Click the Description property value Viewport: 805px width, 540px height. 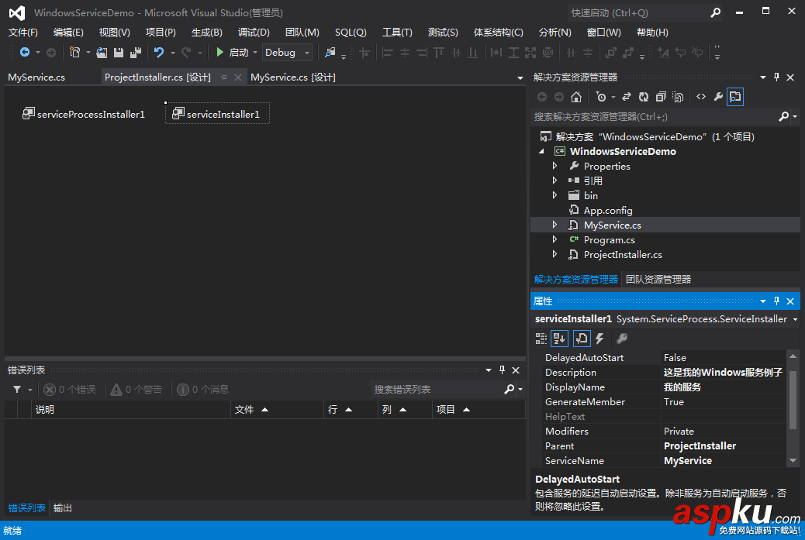(724, 373)
